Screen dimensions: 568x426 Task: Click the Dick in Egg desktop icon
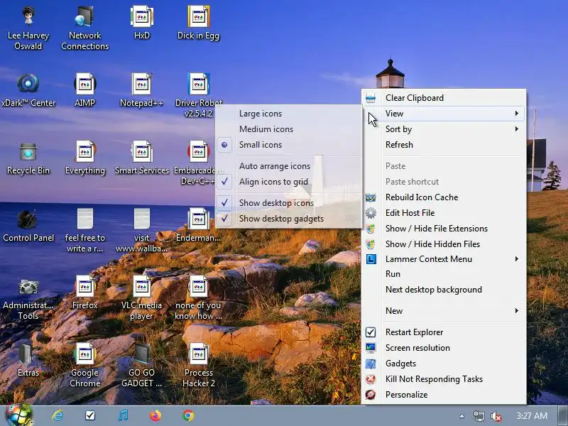[x=198, y=23]
